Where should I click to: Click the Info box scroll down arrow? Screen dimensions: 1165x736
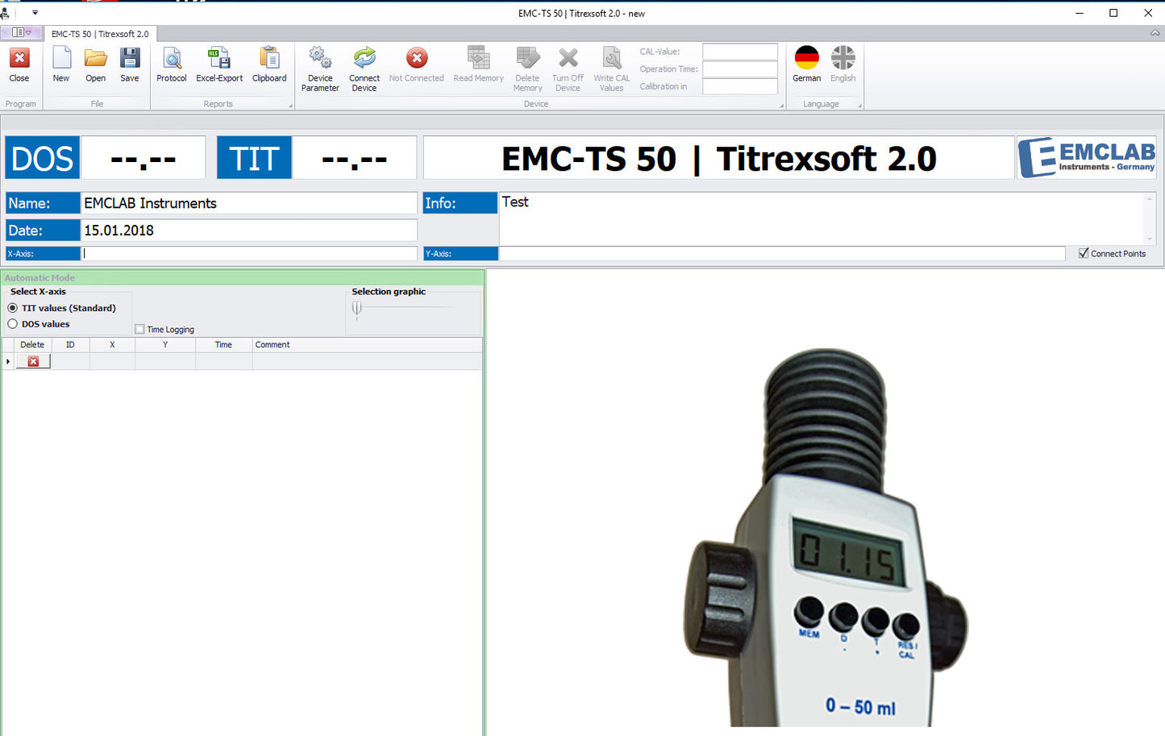click(1150, 239)
